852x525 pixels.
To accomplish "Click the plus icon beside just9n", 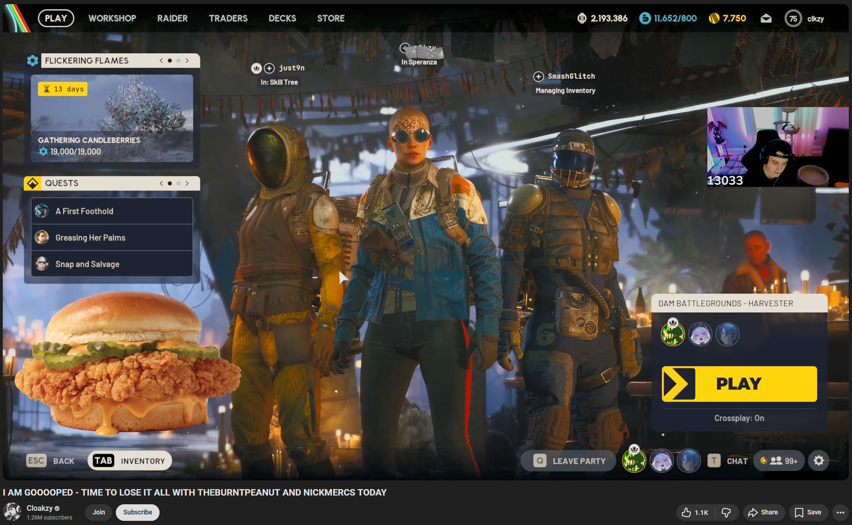I will pyautogui.click(x=269, y=68).
